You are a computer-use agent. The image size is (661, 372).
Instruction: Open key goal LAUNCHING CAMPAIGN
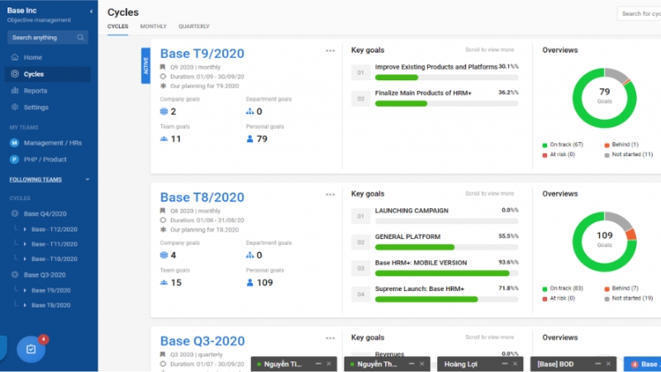click(411, 211)
